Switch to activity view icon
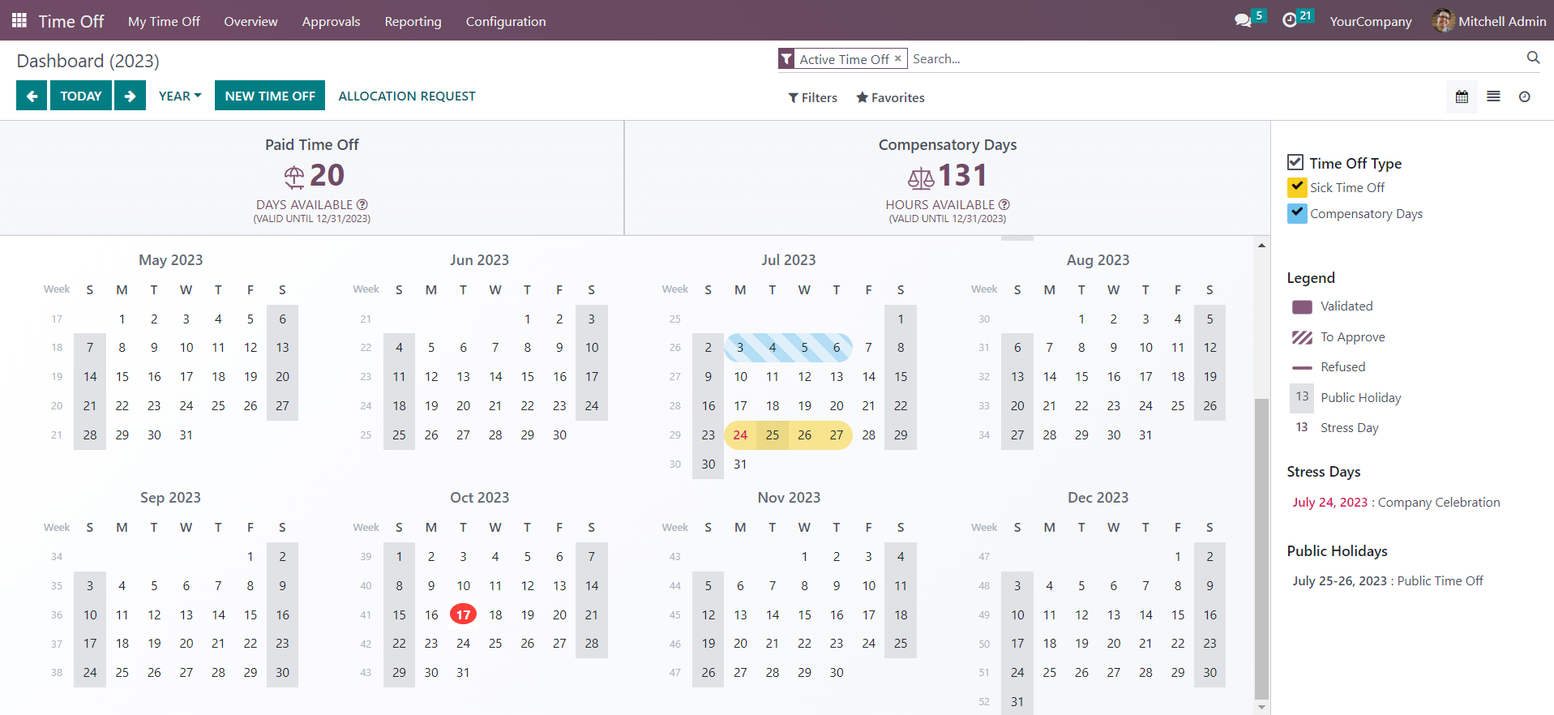Image resolution: width=1554 pixels, height=715 pixels. (1524, 97)
